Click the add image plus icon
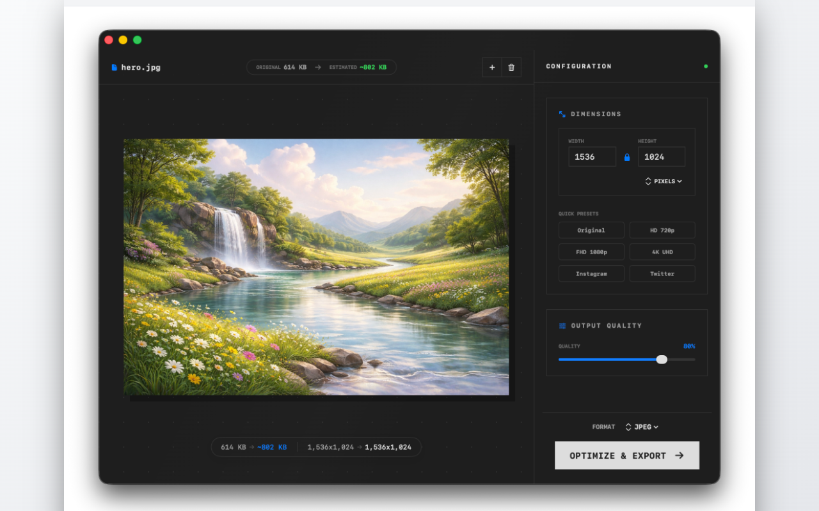This screenshot has width=819, height=511. [492, 67]
